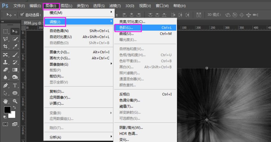Image resolution: width=271 pixels, height=142 pixels.
Task: Select the Pen tool
Action: click(5, 86)
